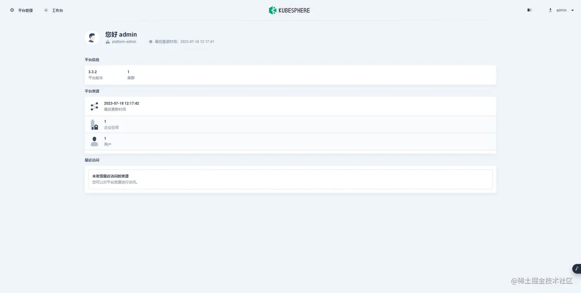Viewport: 581px width, 293px height.
Task: Click the KubeSphere logo
Action: point(289,10)
